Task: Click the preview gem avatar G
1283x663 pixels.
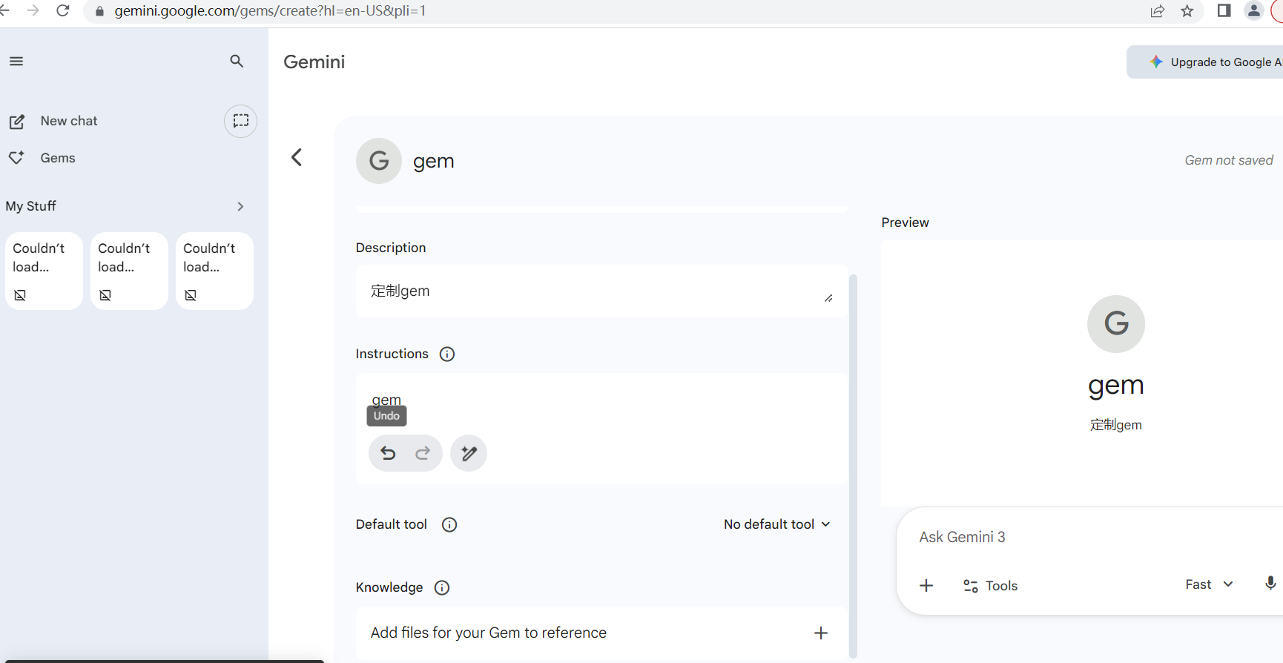Action: point(1116,324)
